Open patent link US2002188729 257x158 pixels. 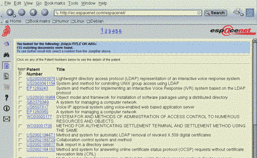click(x=41, y=140)
